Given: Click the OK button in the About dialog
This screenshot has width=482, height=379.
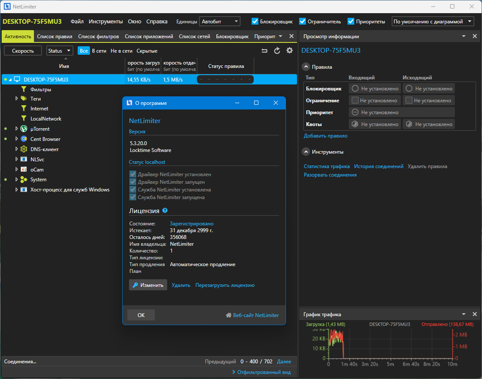Looking at the screenshot, I should pos(141,315).
